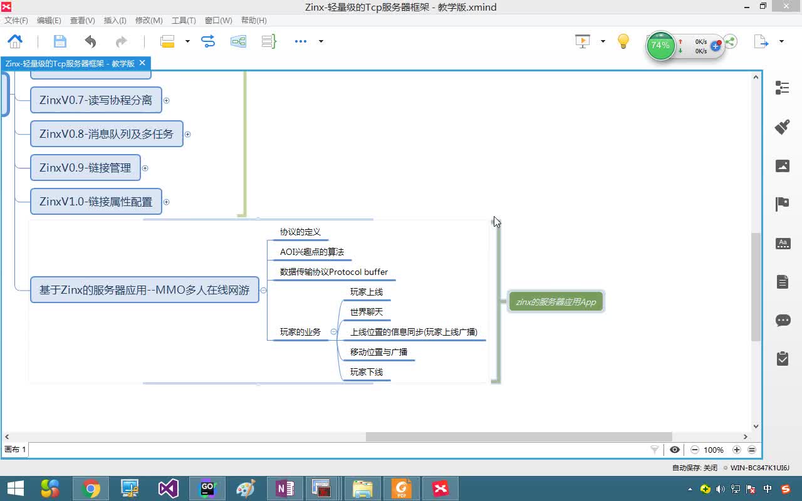The height and width of the screenshot is (501, 802).
Task: Select the ZinxV0.7-读写协程分离 topic
Action: (96, 100)
